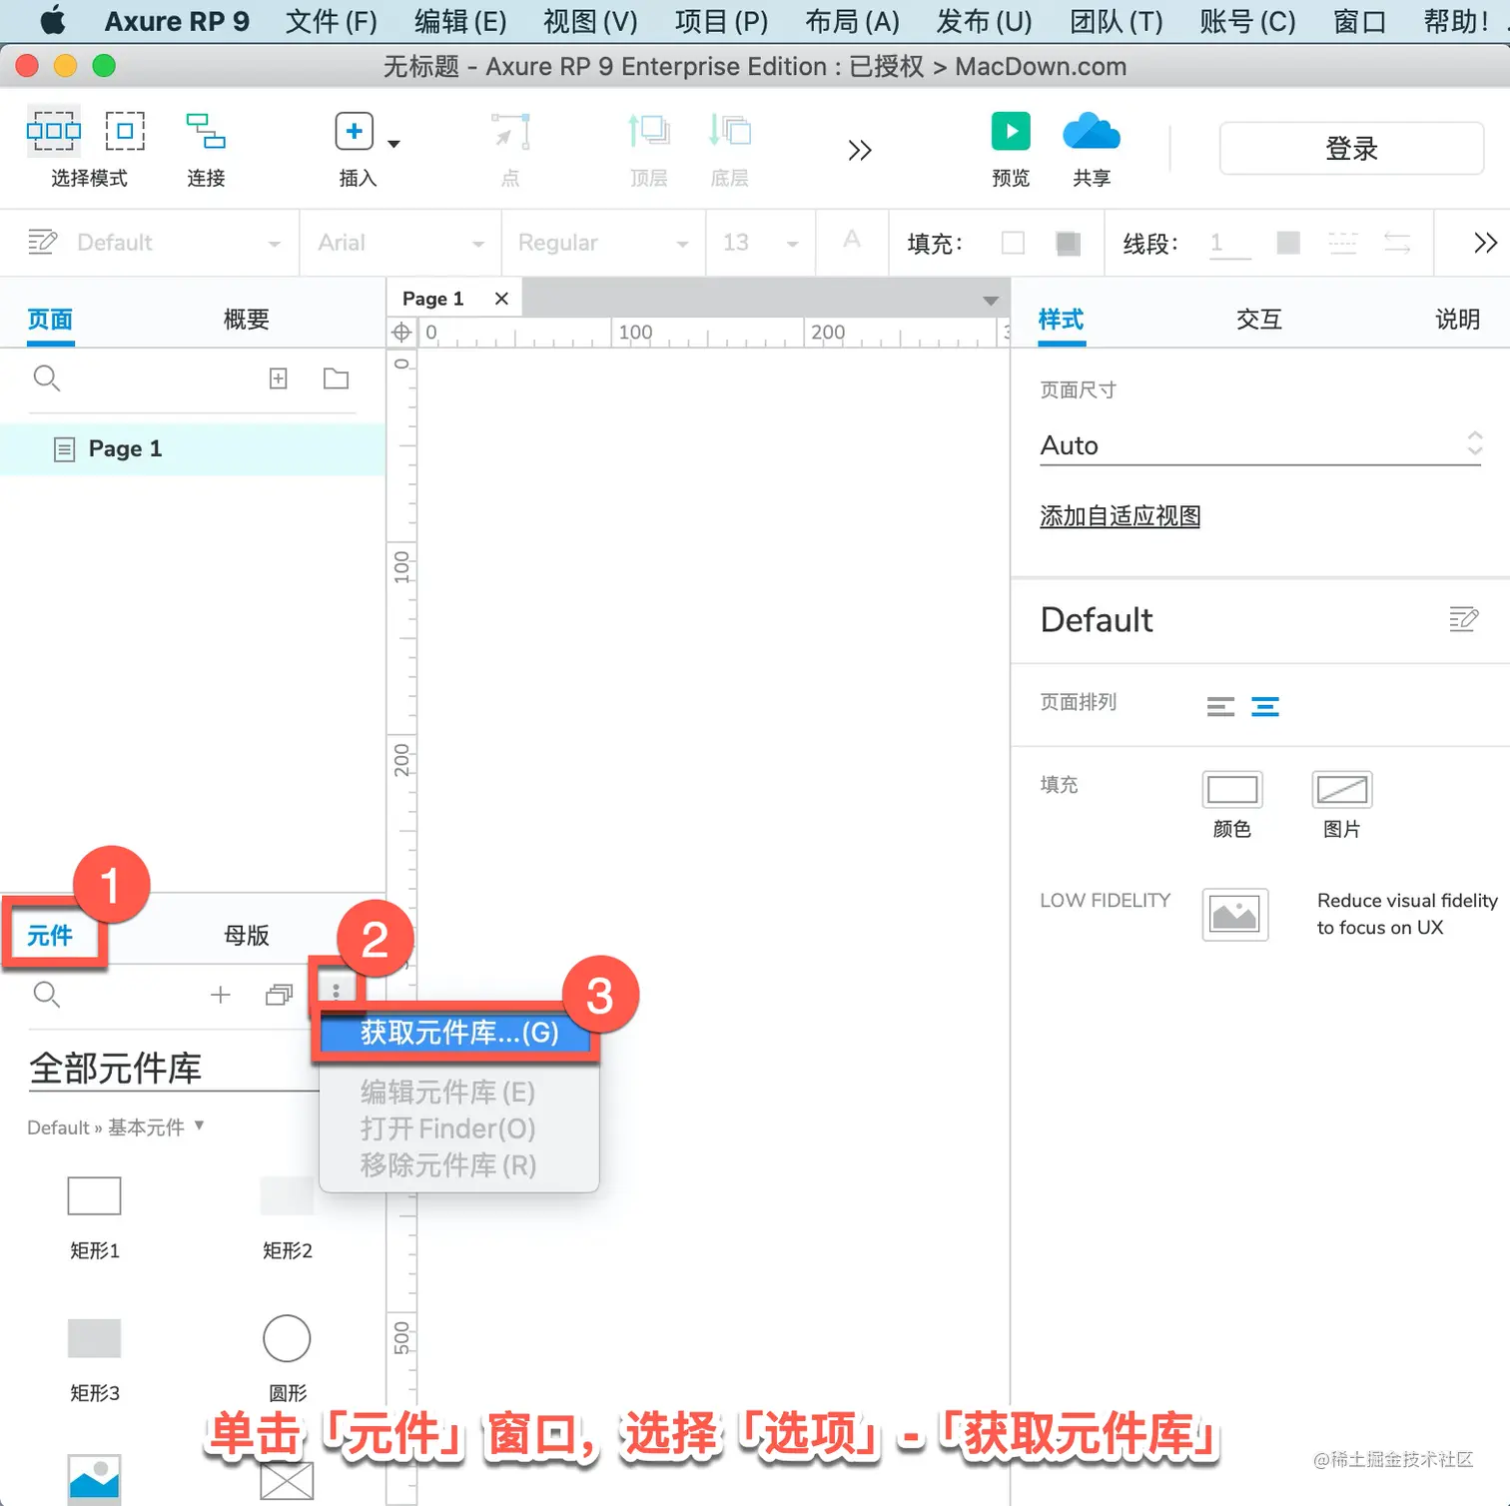Select the Ellipse (圆形) widget
The image size is (1510, 1506).
tap(287, 1338)
